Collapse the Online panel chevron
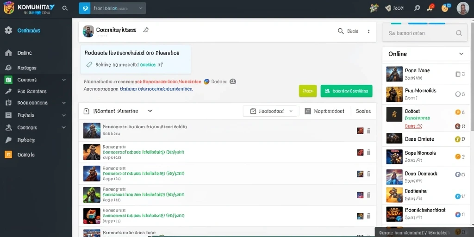Image resolution: width=474 pixels, height=237 pixels. click(x=462, y=54)
